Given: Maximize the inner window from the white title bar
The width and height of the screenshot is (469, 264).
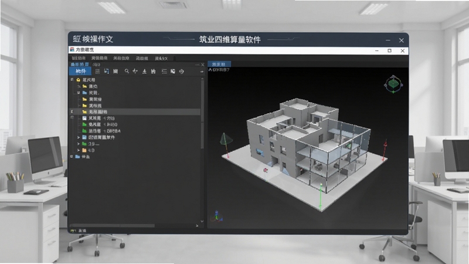Looking at the screenshot, I should click(x=389, y=50).
